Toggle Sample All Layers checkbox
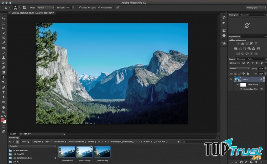267x164 pixels. tap(79, 7)
